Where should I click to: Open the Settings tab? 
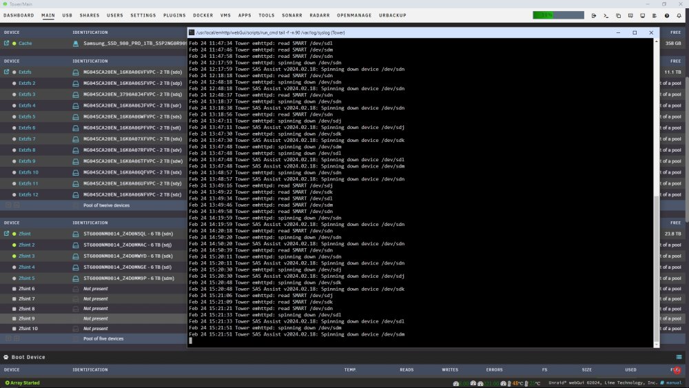point(143,15)
